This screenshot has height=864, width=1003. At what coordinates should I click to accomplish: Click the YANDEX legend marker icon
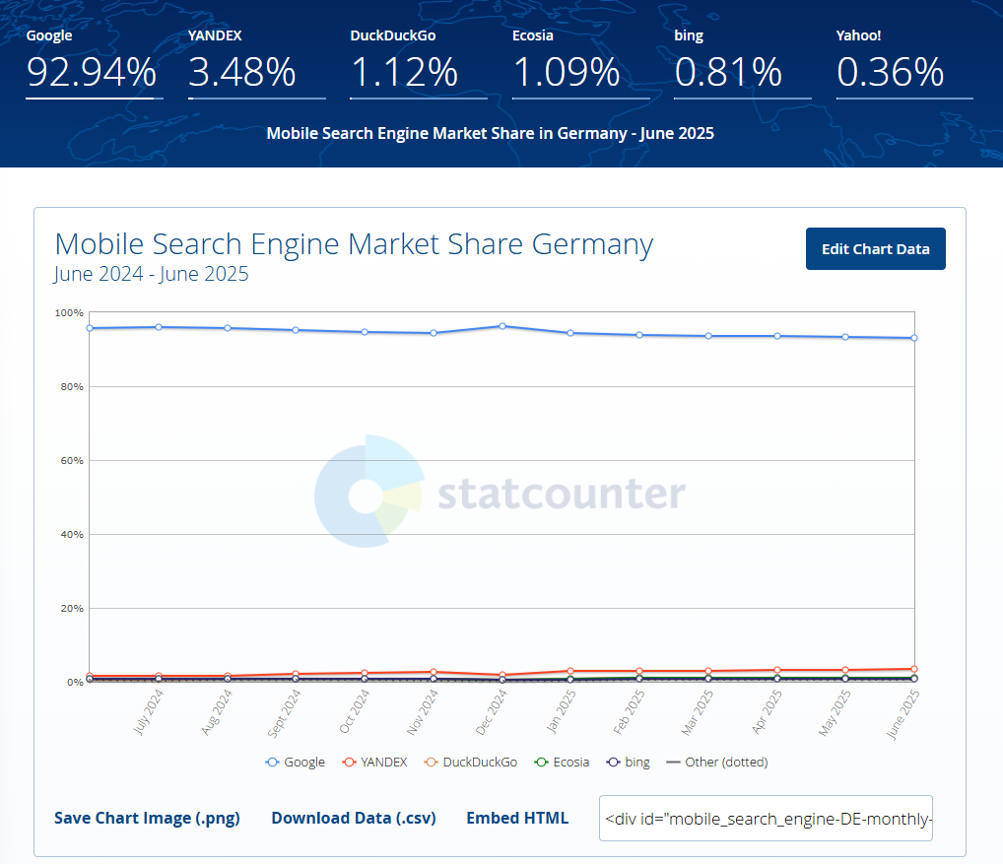(x=349, y=763)
